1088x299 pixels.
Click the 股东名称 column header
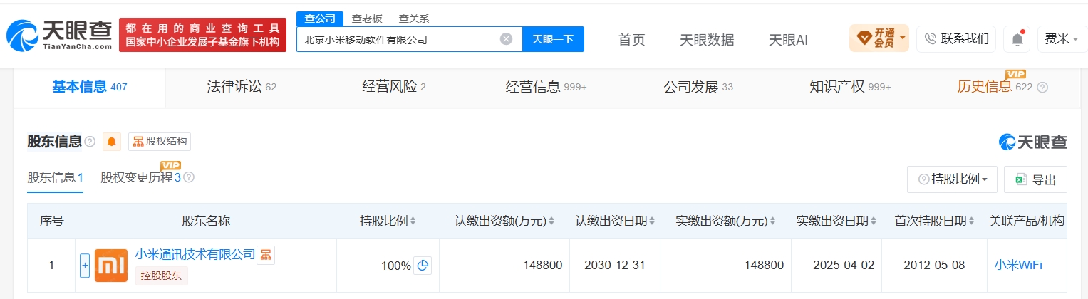pos(206,221)
